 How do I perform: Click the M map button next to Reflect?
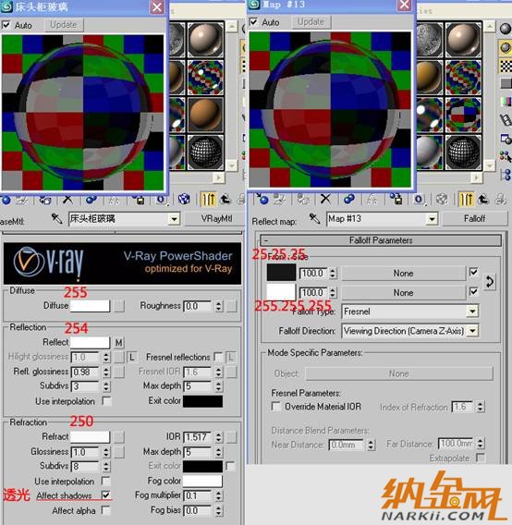click(119, 343)
